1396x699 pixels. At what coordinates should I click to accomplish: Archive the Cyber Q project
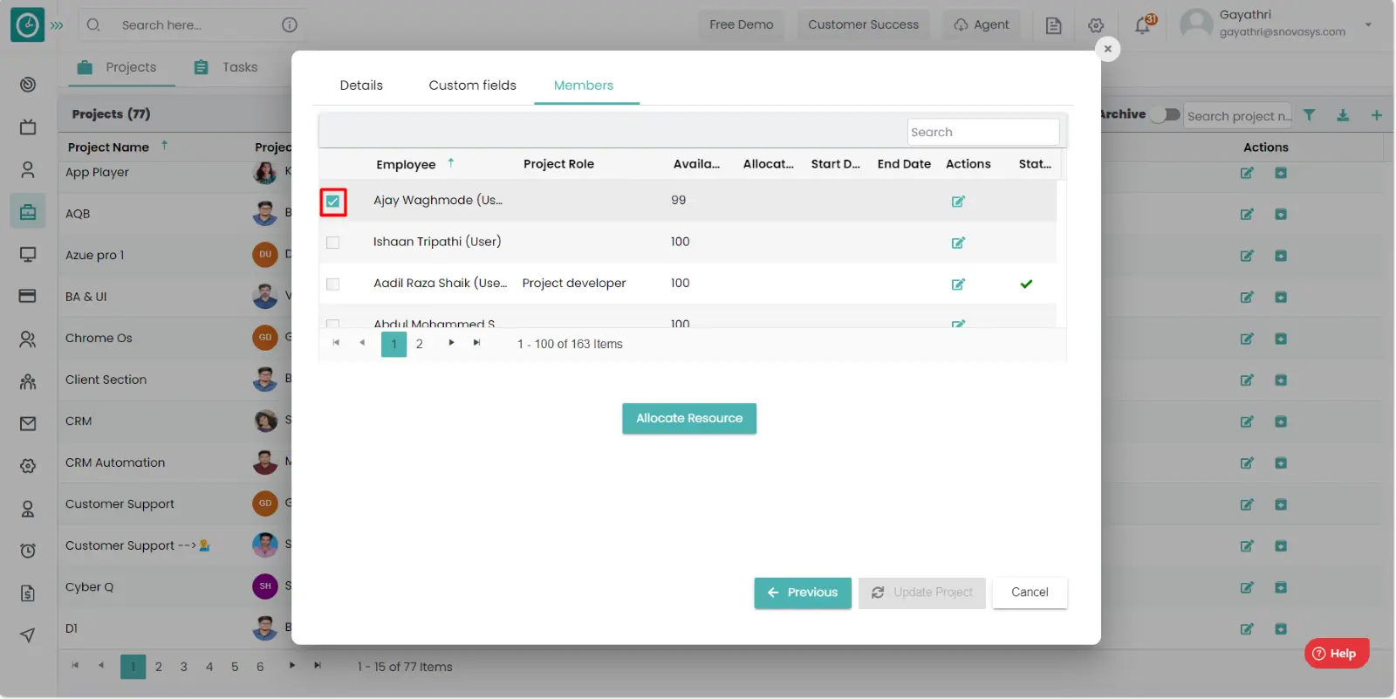1281,587
